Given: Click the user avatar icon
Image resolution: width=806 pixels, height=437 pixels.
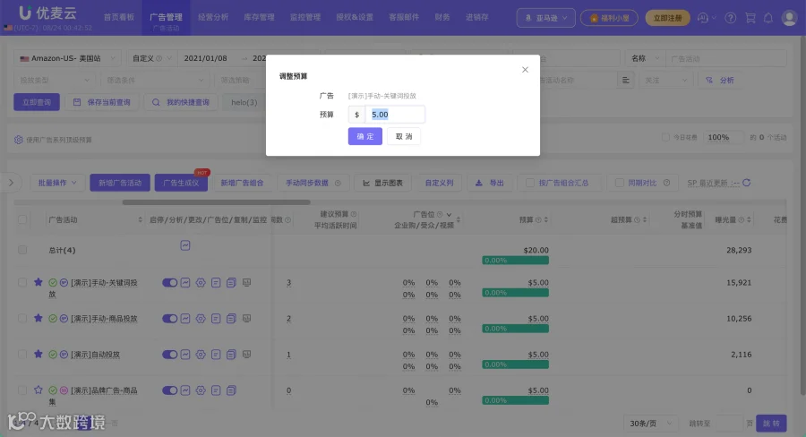Looking at the screenshot, I should 789,18.
